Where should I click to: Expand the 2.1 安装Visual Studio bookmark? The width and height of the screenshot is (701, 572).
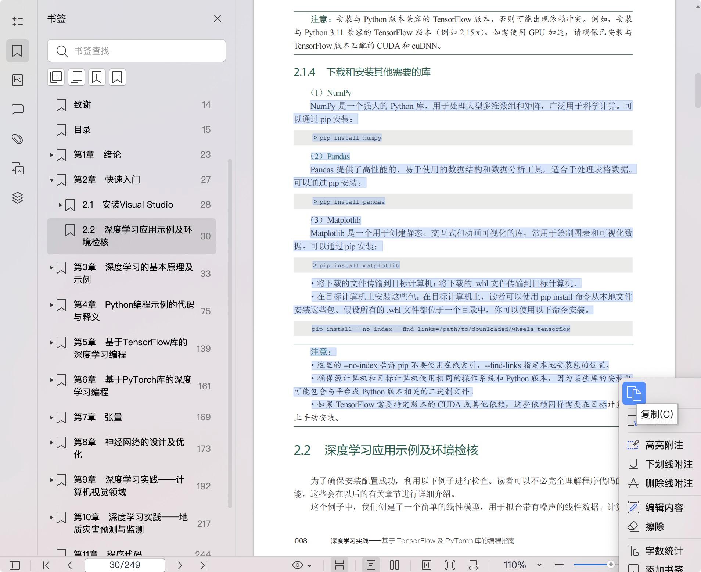60,205
